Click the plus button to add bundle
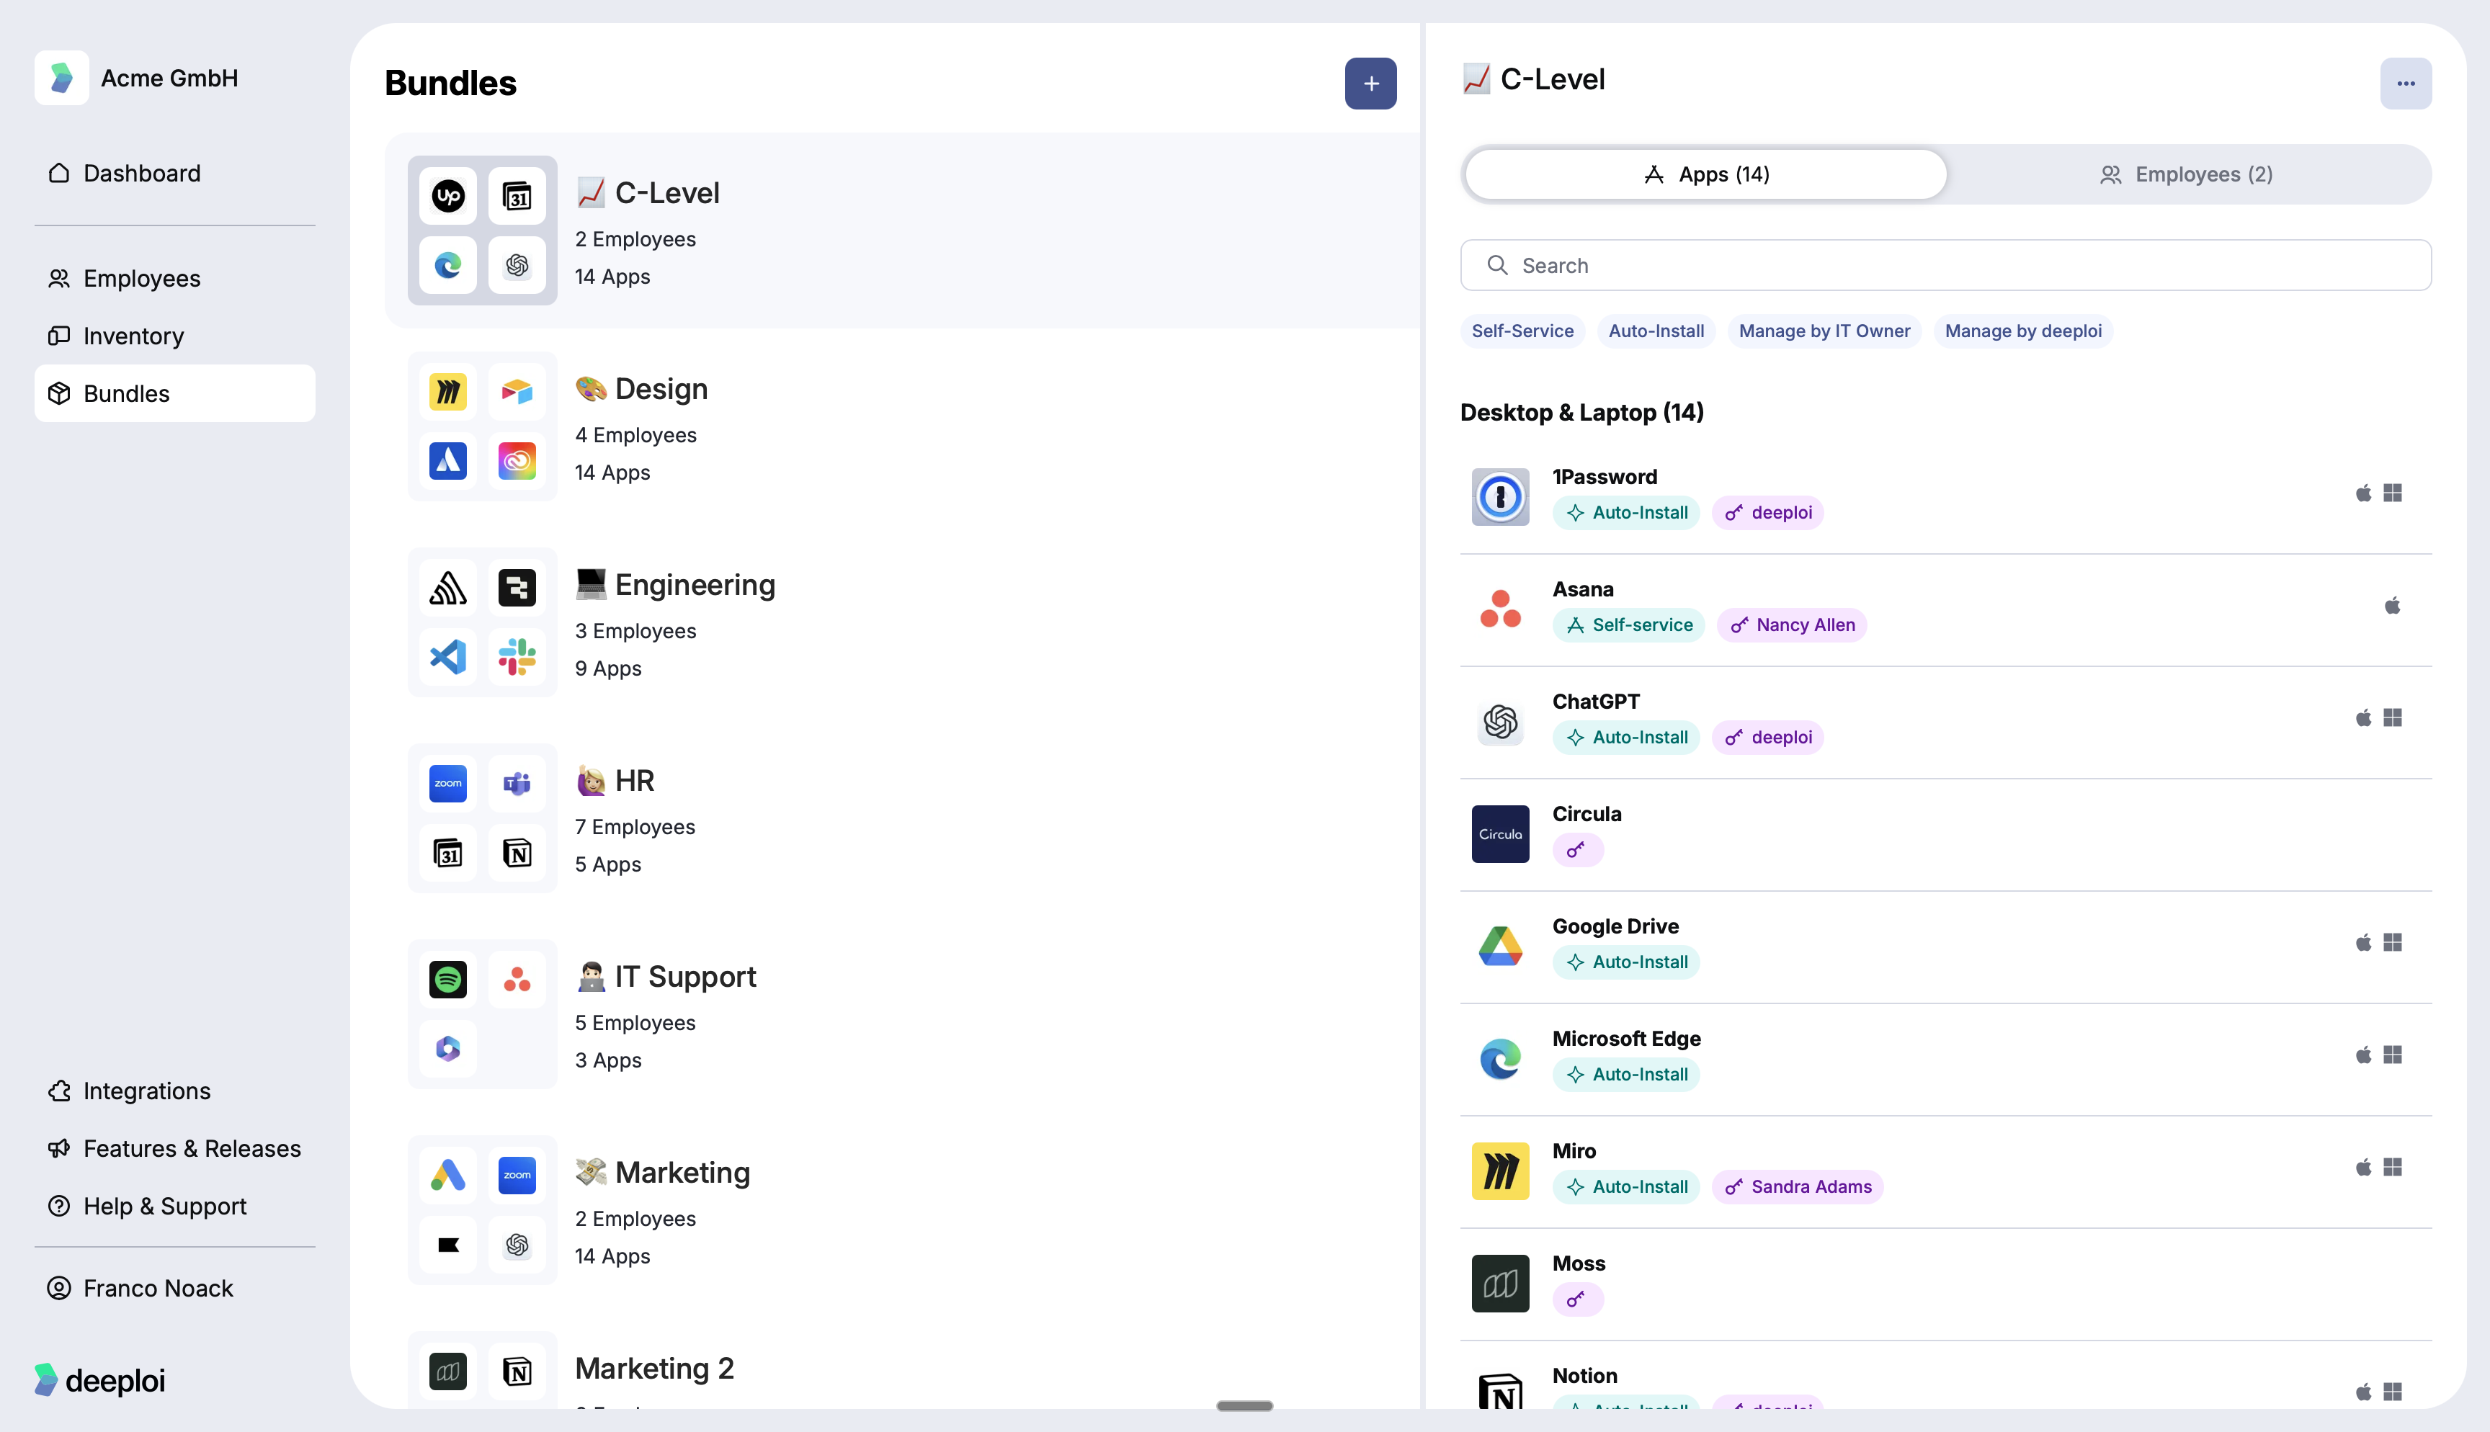 pyautogui.click(x=1370, y=84)
